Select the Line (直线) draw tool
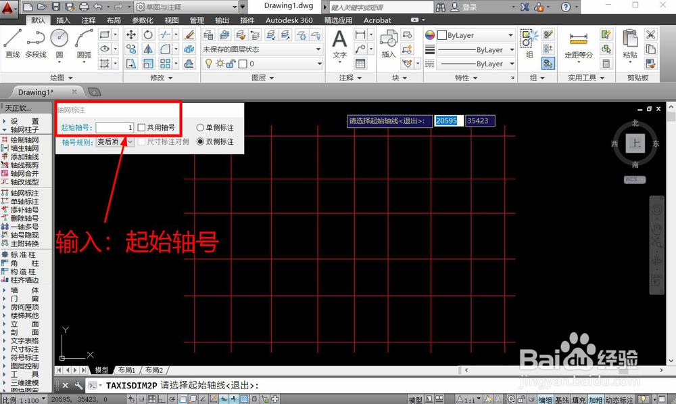Screen dimensions: 676x404 [12, 43]
